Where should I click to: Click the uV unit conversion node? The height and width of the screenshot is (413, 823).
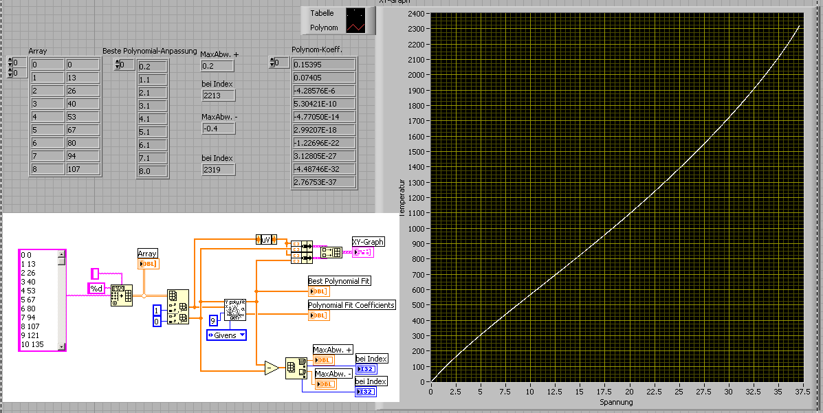click(265, 239)
